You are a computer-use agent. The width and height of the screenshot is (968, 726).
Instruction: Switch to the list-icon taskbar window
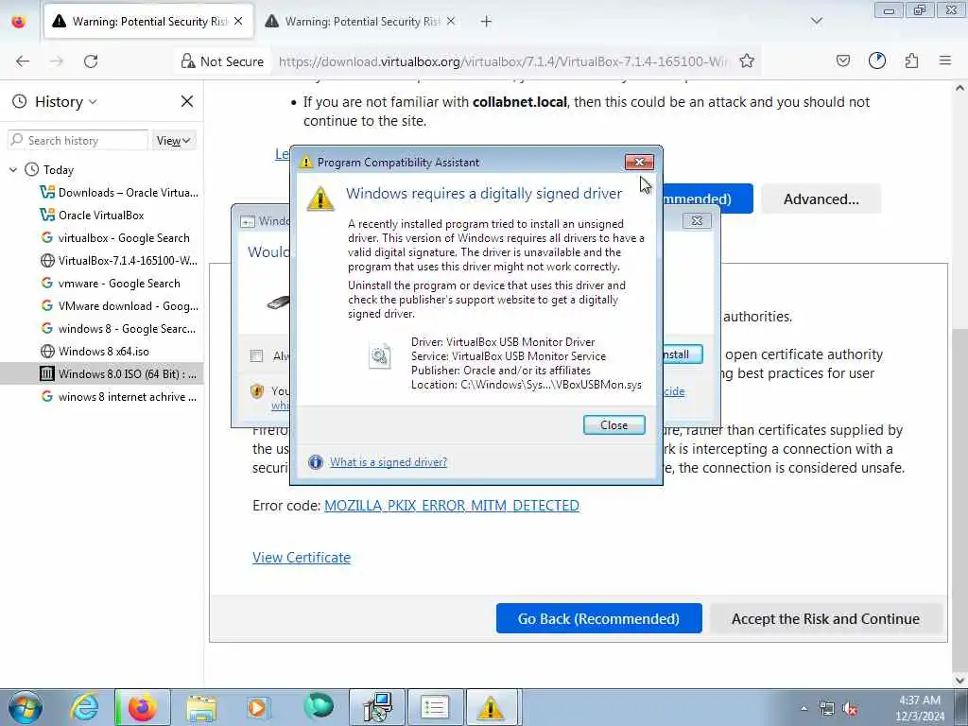435,707
